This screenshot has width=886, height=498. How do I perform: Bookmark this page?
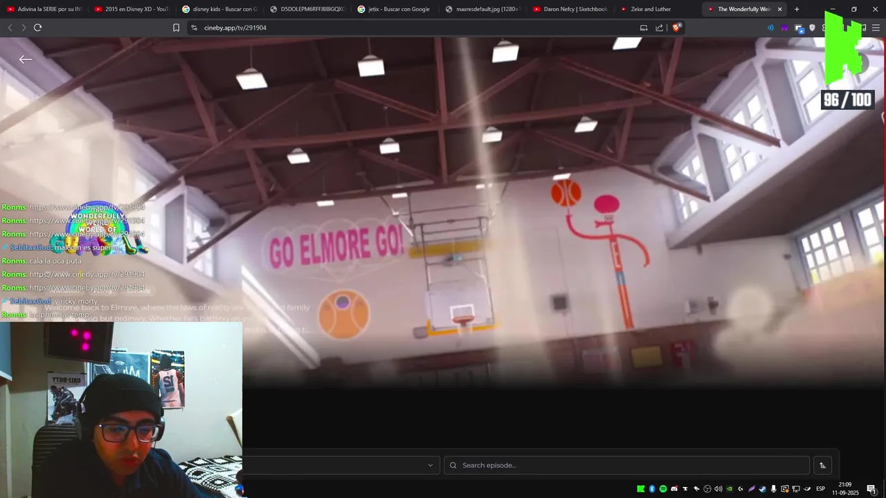click(x=176, y=28)
